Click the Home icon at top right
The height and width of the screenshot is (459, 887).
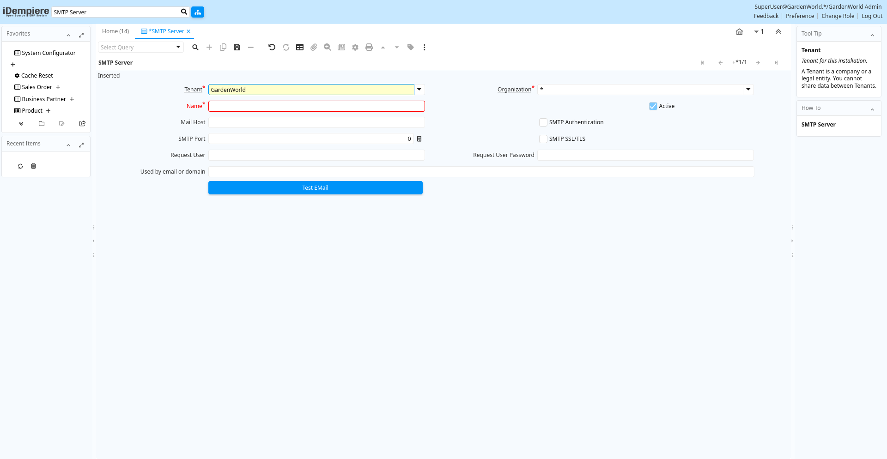(x=739, y=32)
